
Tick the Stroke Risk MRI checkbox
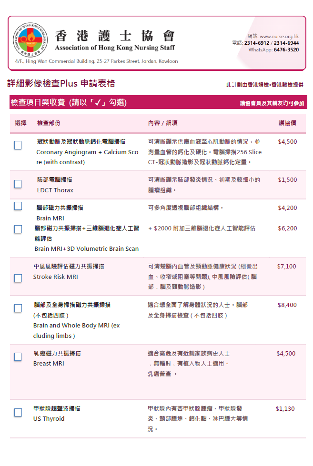tap(18, 278)
